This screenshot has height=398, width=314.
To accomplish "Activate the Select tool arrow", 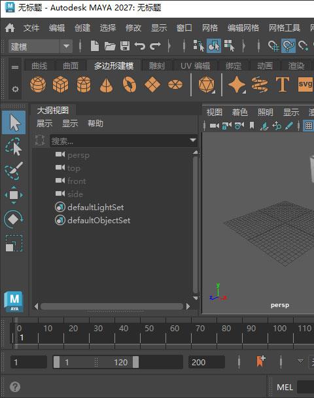I will click(14, 122).
